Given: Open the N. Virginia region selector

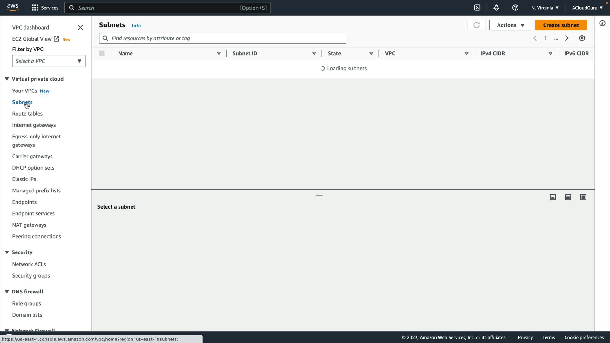Looking at the screenshot, I should coord(545,8).
